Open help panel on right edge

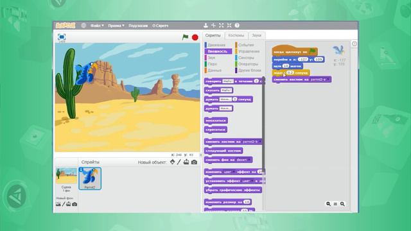click(354, 44)
